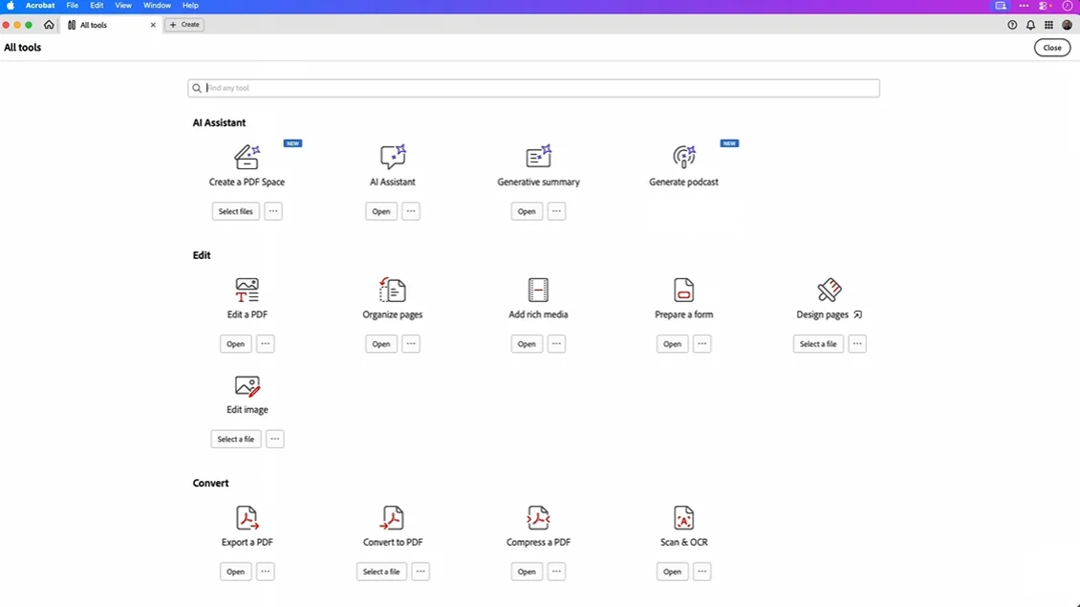
Task: Open more options for Compress a PDF
Action: click(x=556, y=572)
